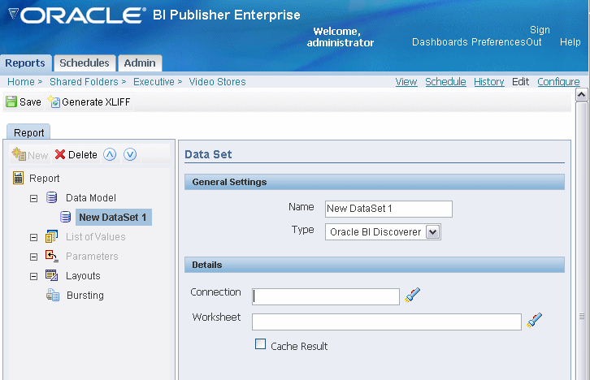This screenshot has width=590, height=380.
Task: Click the Bursting icon in the tree
Action: pos(53,295)
